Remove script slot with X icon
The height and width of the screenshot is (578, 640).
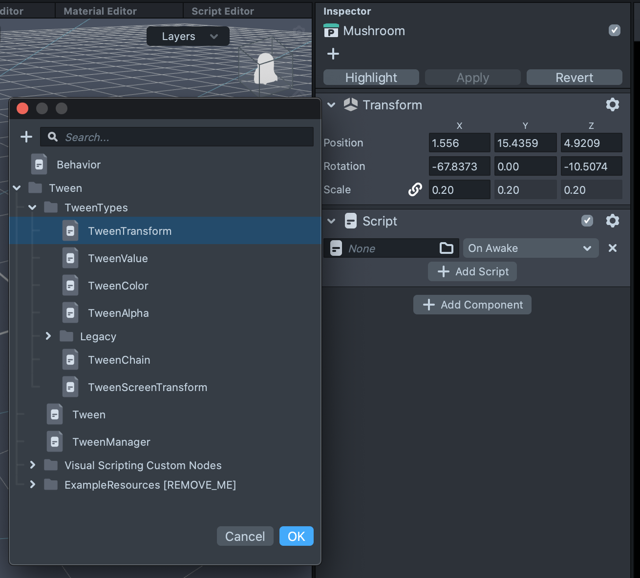(612, 248)
